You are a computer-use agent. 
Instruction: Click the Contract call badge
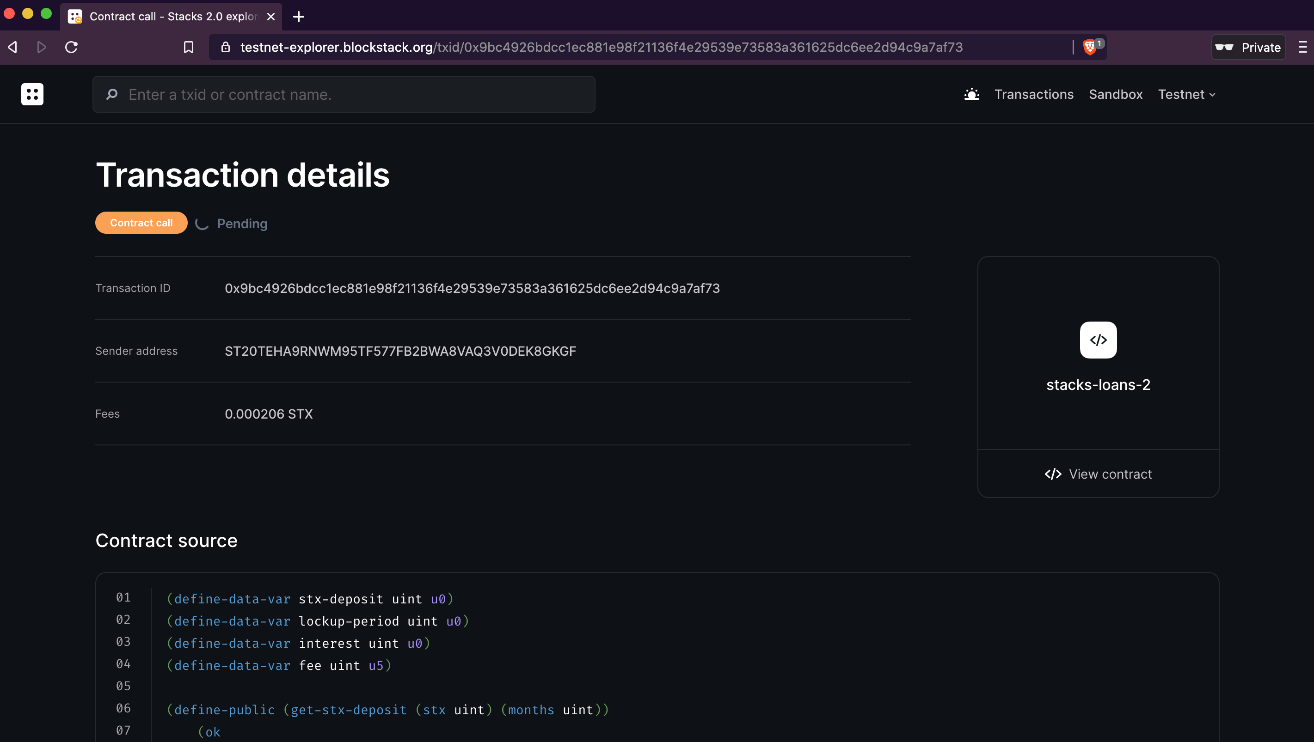click(x=141, y=223)
